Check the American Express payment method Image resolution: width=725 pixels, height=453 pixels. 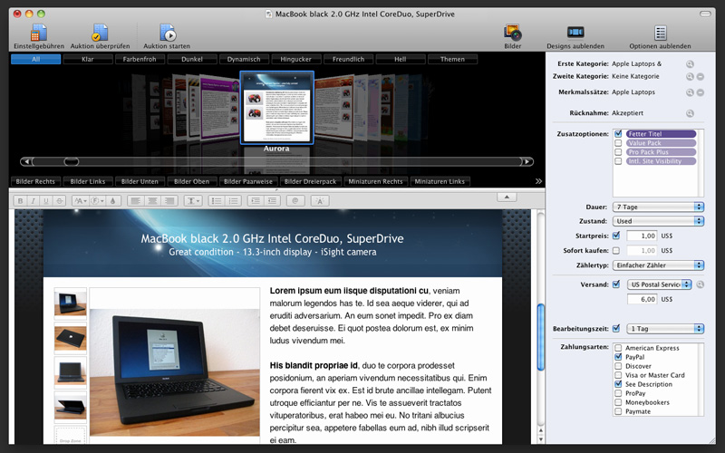click(618, 348)
